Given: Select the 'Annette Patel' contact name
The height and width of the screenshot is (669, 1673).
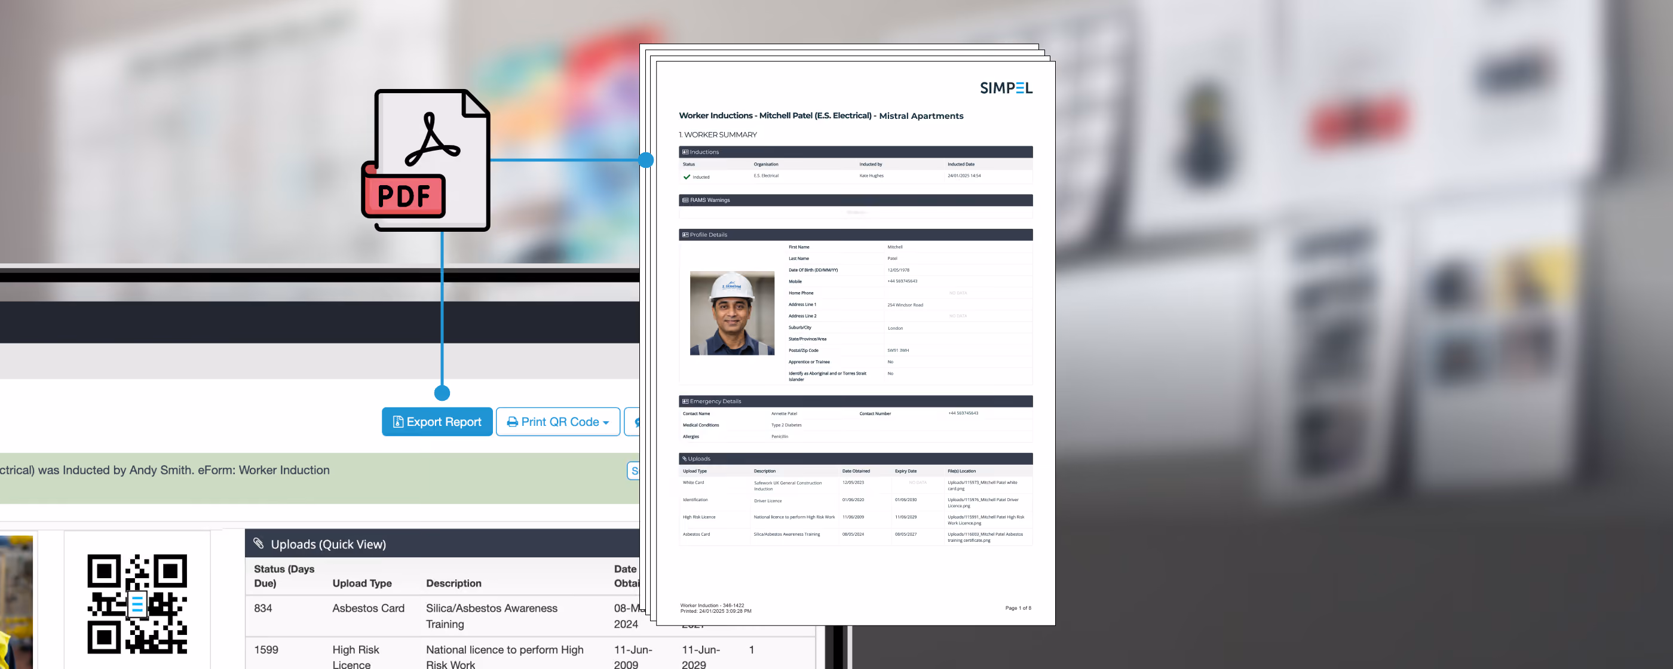Looking at the screenshot, I should (x=784, y=413).
